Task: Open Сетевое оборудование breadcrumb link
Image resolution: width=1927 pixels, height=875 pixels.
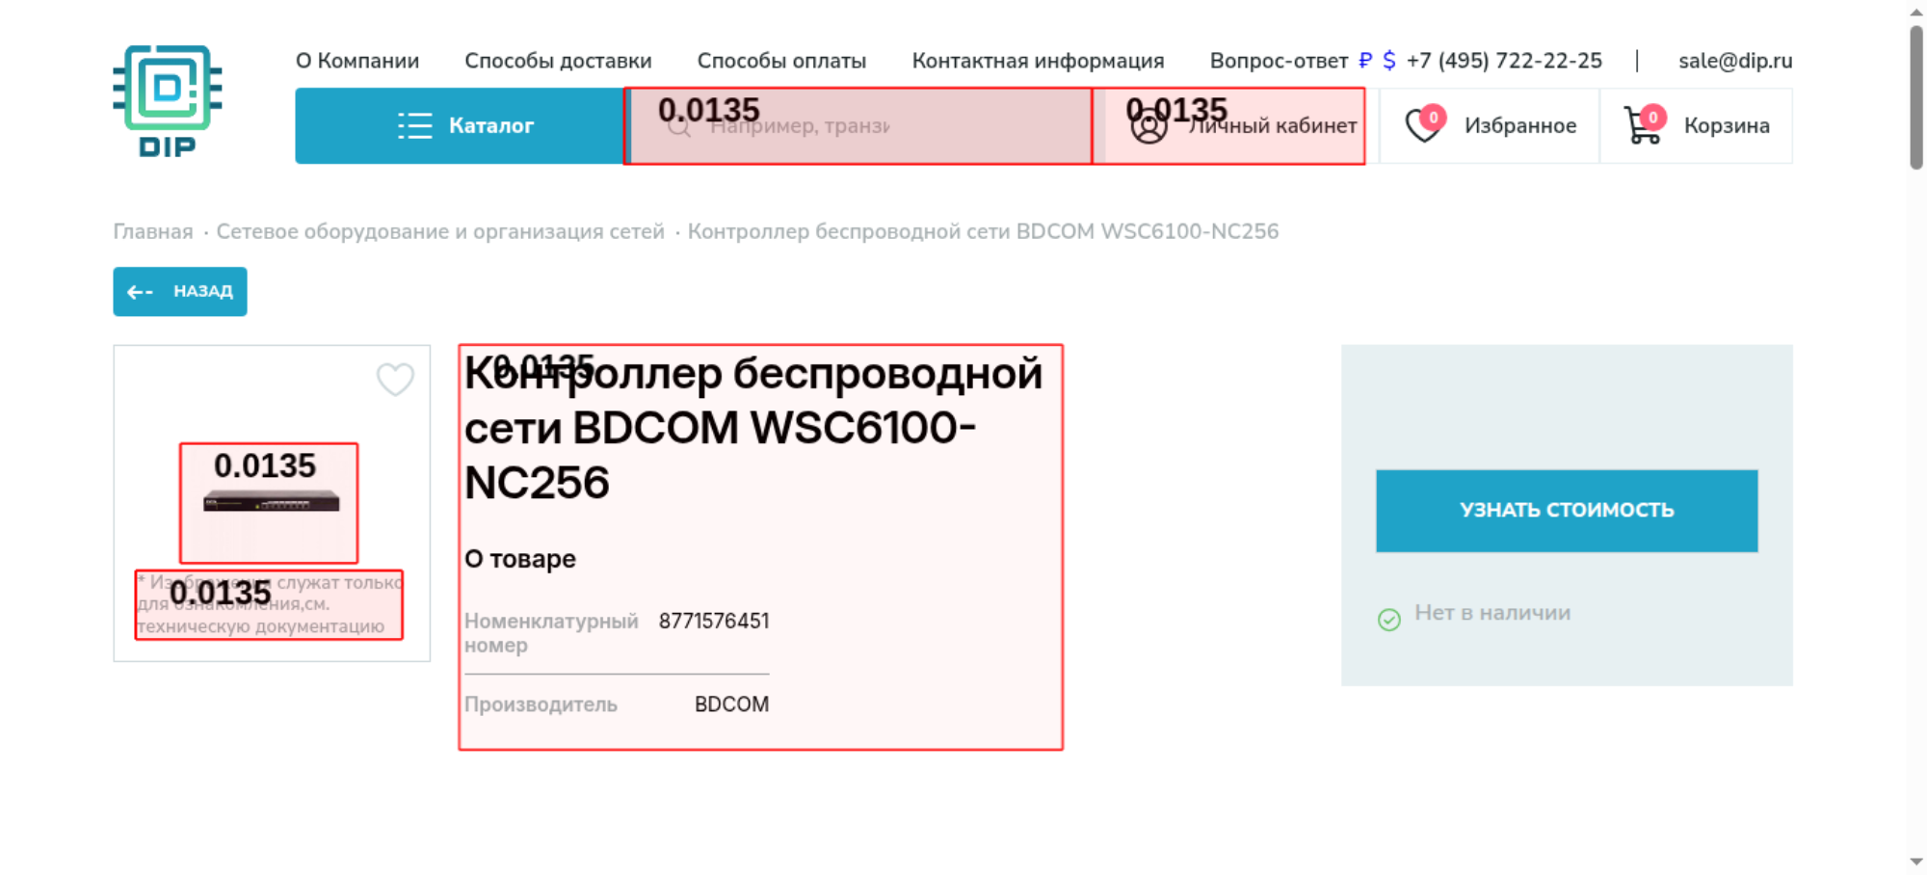Action: point(440,231)
